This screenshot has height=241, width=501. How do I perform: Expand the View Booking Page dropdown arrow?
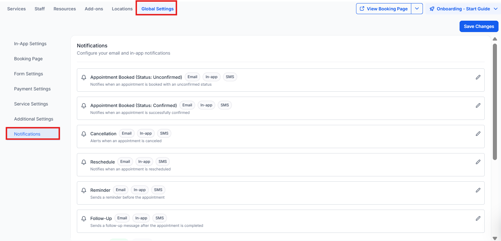pyautogui.click(x=417, y=9)
